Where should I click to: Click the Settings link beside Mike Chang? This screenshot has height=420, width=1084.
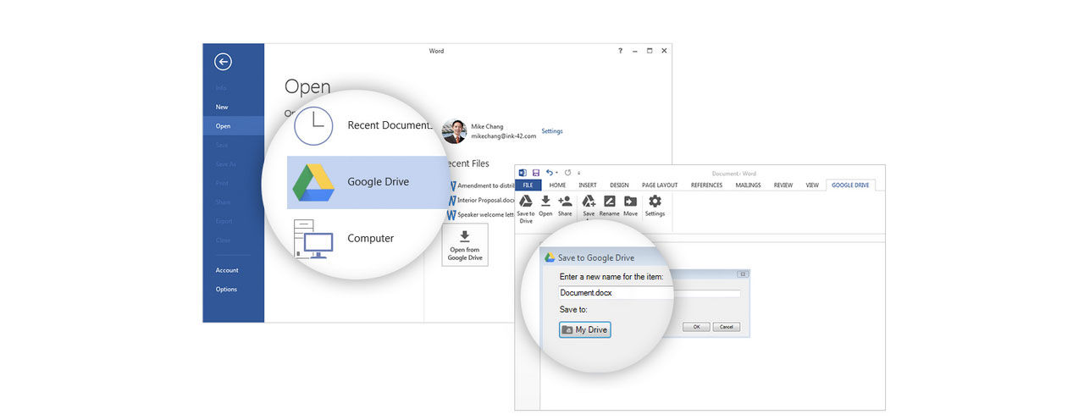tap(552, 131)
